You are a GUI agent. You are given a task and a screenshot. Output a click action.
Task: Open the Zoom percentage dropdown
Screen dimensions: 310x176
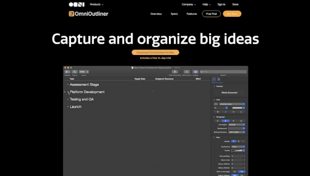point(84,72)
